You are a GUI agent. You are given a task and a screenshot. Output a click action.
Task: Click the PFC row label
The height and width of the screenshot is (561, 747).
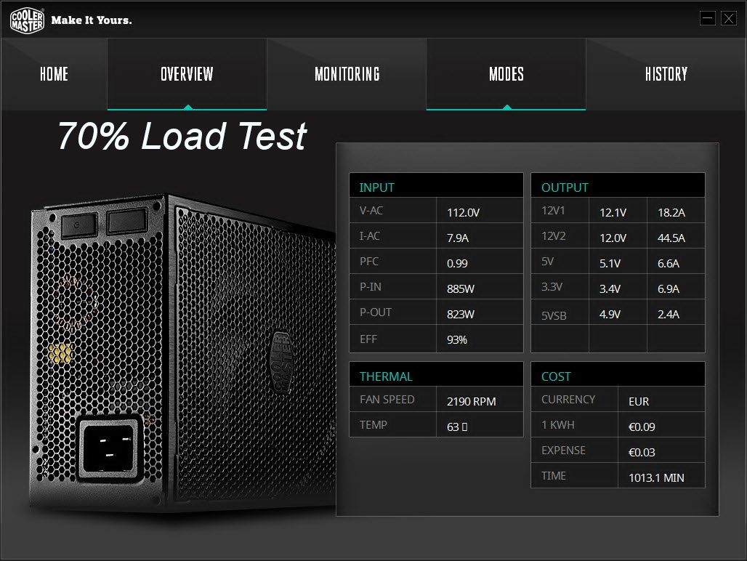[368, 262]
